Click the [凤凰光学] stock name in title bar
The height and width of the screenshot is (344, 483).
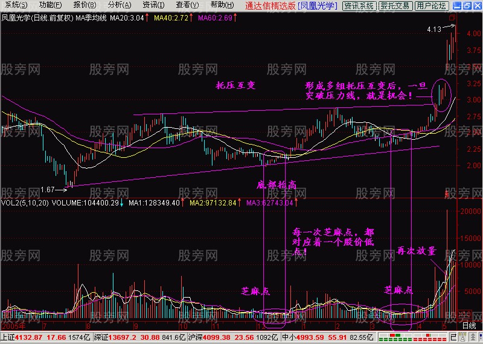pyautogui.click(x=318, y=5)
